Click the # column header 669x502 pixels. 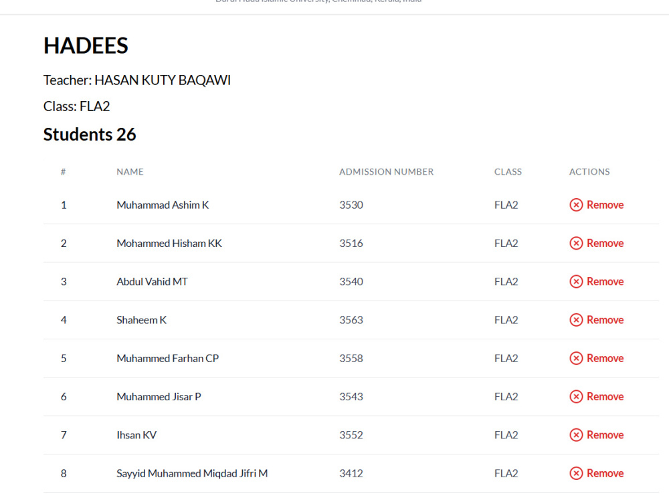coord(63,171)
